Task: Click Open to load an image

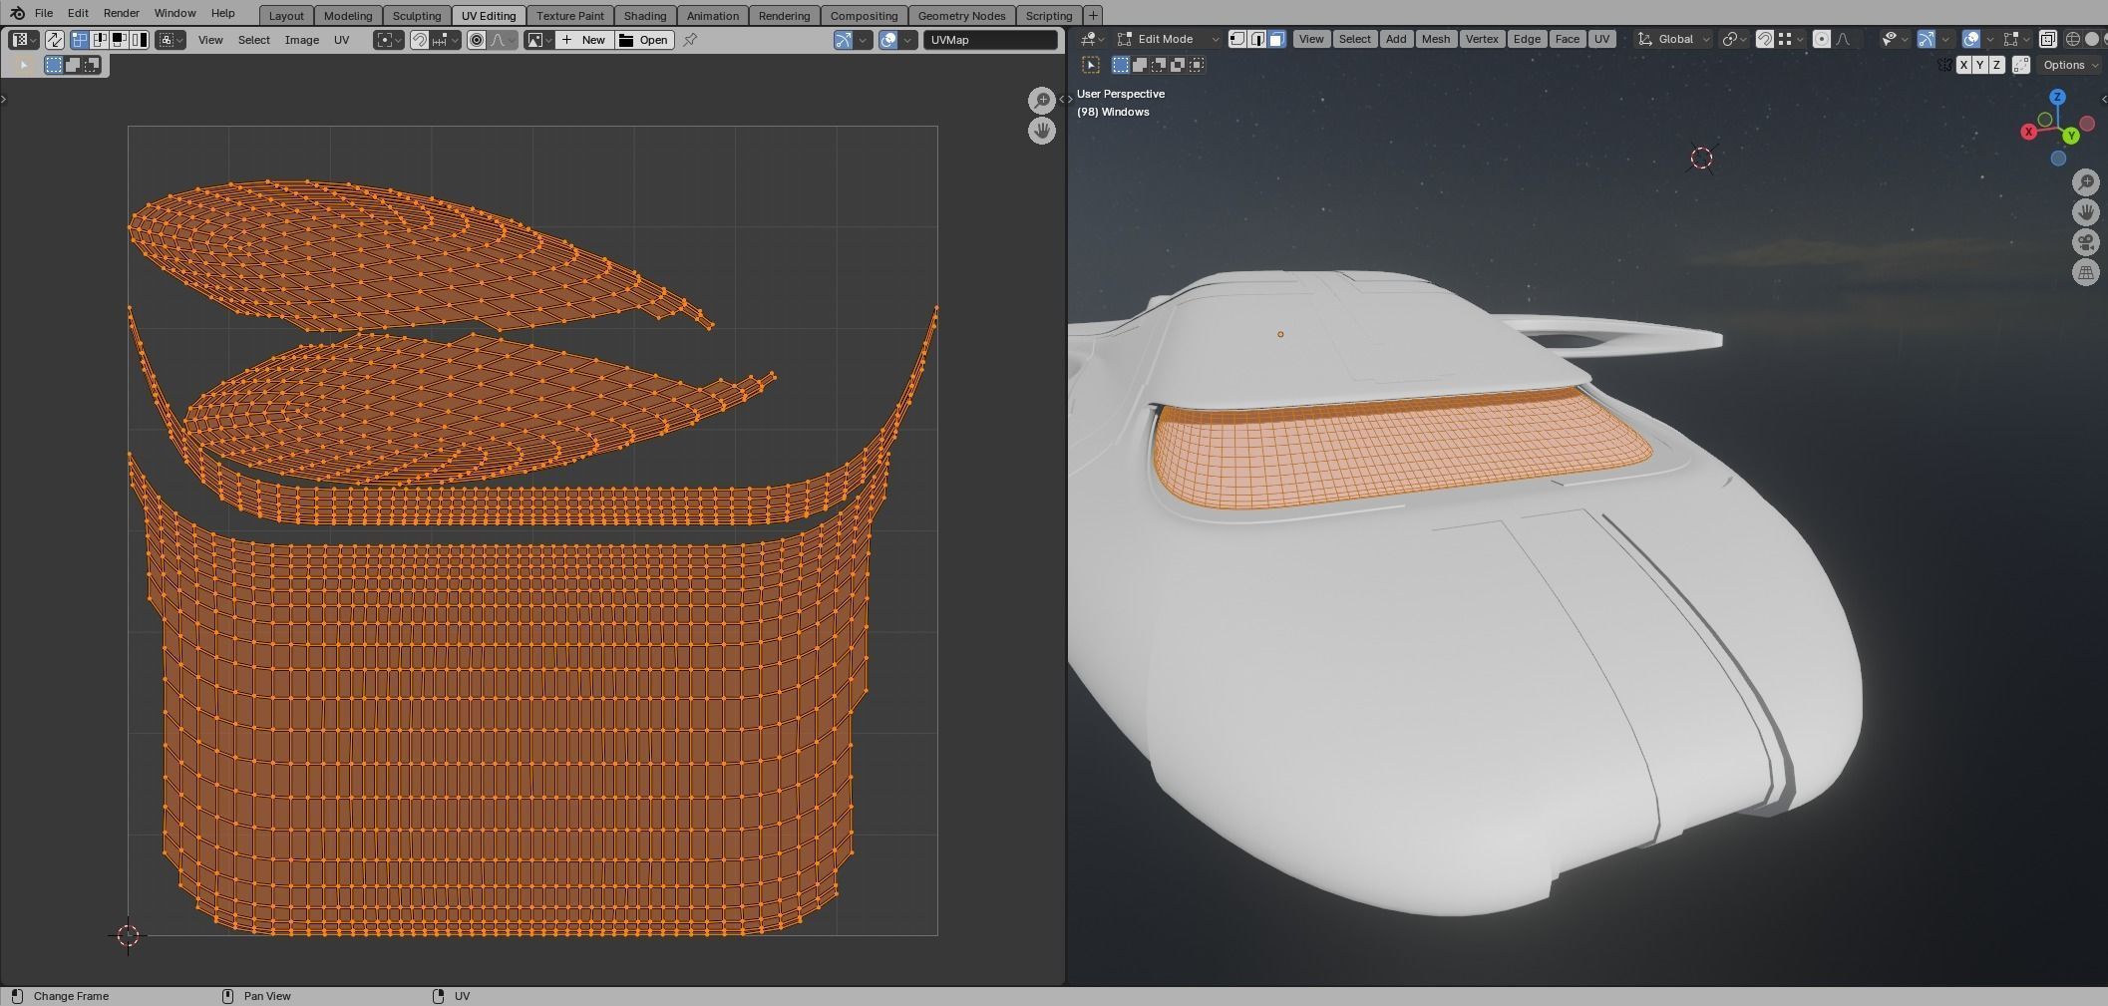Action: coord(644,40)
